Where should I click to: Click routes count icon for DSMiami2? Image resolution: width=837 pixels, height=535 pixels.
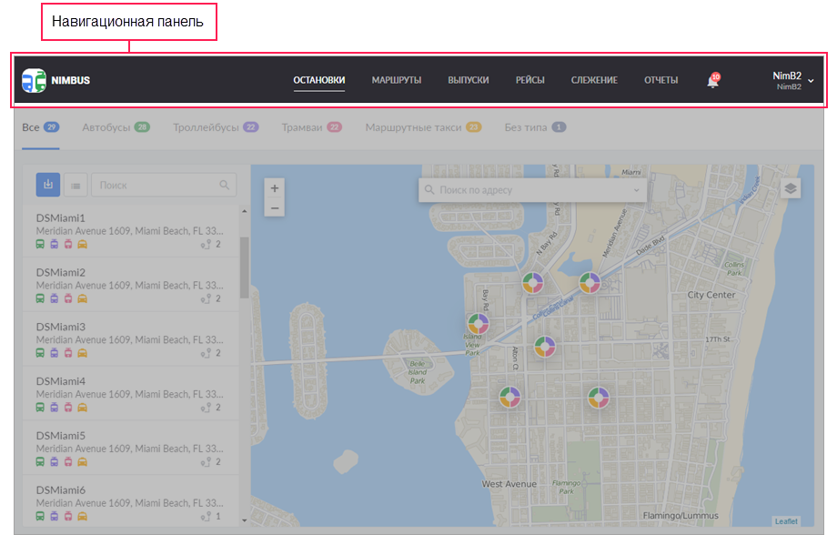point(206,299)
